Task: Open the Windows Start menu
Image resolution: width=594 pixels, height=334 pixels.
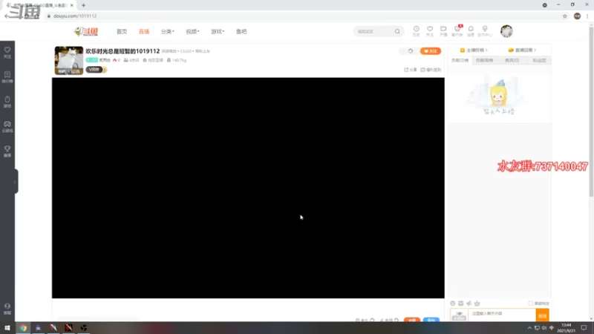Action: click(x=7, y=327)
